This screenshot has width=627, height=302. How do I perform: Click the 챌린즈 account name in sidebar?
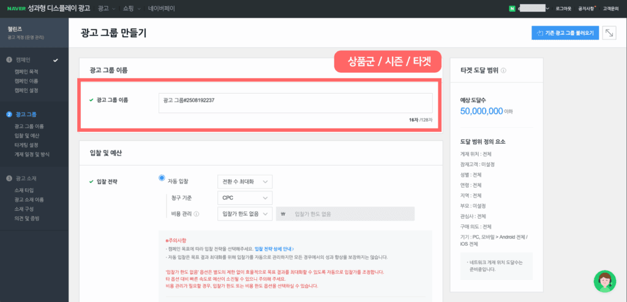[x=15, y=29]
